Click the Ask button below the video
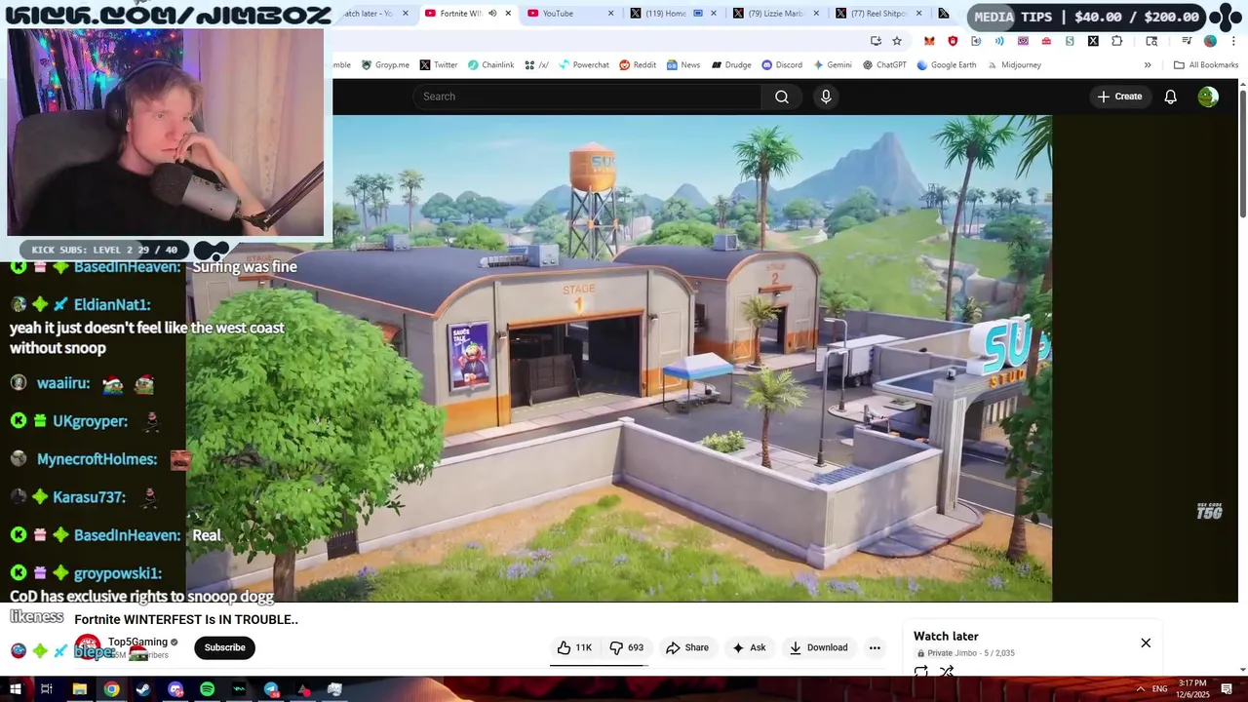 [749, 647]
